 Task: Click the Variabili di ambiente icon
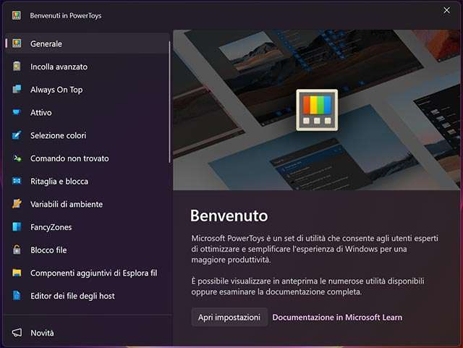[17, 204]
